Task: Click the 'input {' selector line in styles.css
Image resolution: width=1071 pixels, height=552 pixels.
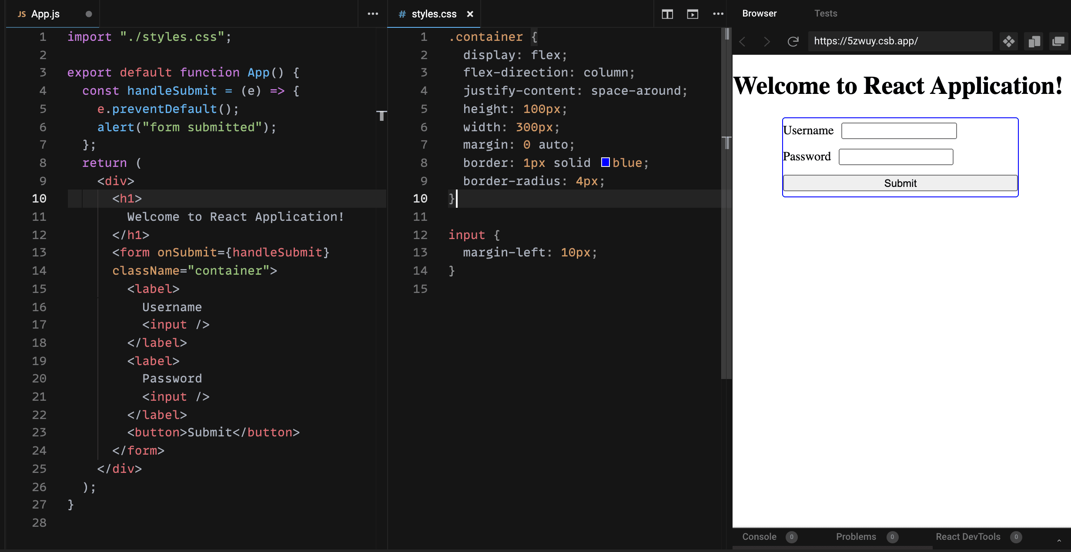Action: (x=474, y=235)
